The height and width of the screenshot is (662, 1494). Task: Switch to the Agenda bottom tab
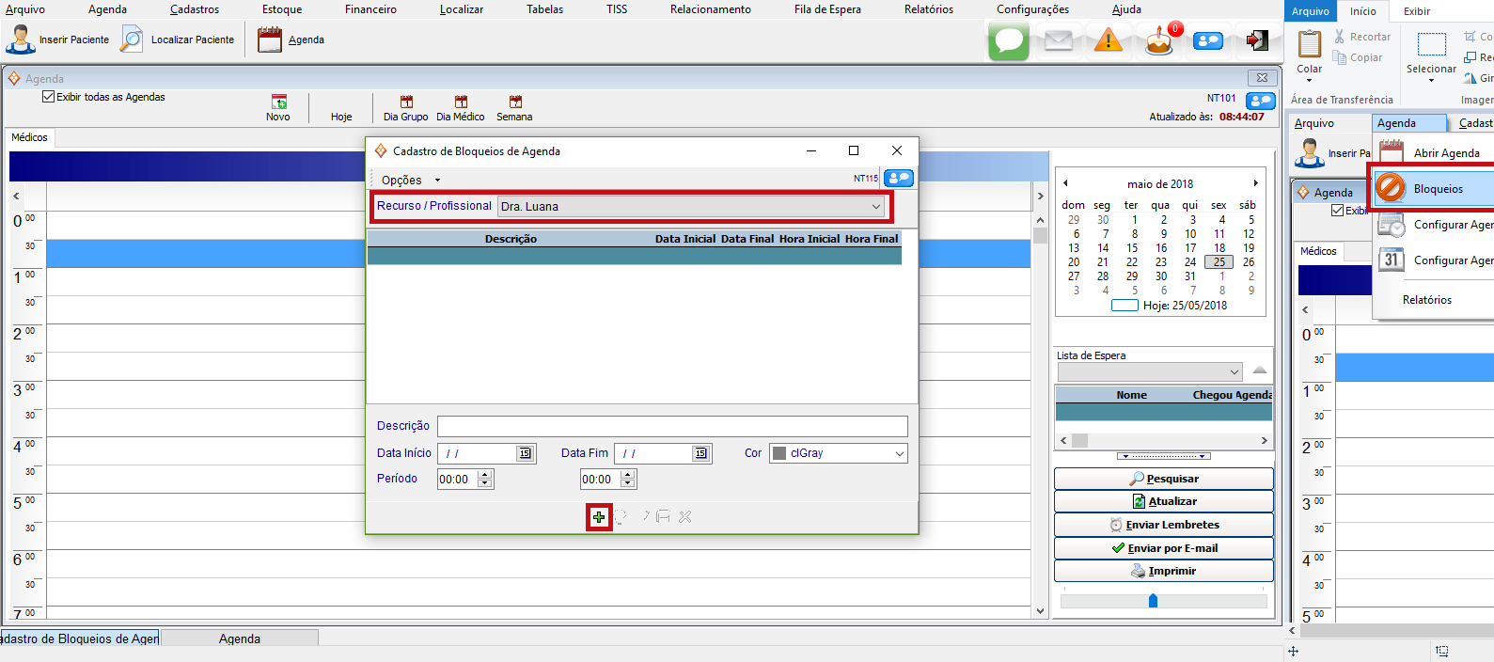pos(240,638)
